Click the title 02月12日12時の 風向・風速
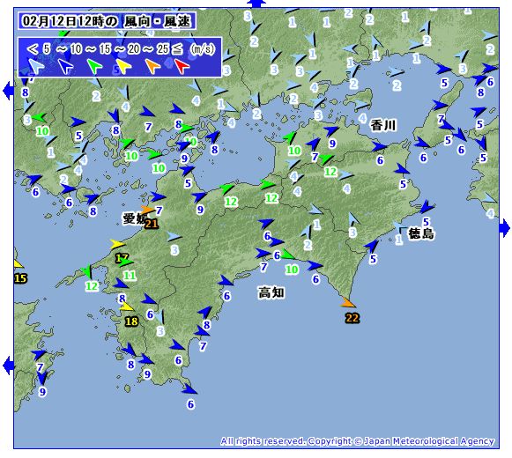The height and width of the screenshot is (458, 512). pyautogui.click(x=107, y=21)
